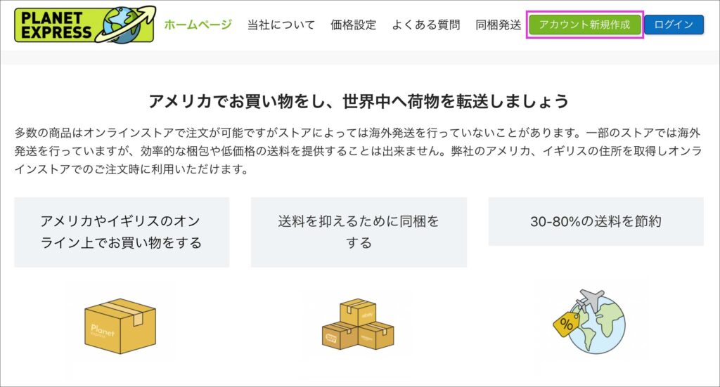Viewport: 720px width, 387px height.
Task: Select よくある質問 in the navigation
Action: [426, 25]
